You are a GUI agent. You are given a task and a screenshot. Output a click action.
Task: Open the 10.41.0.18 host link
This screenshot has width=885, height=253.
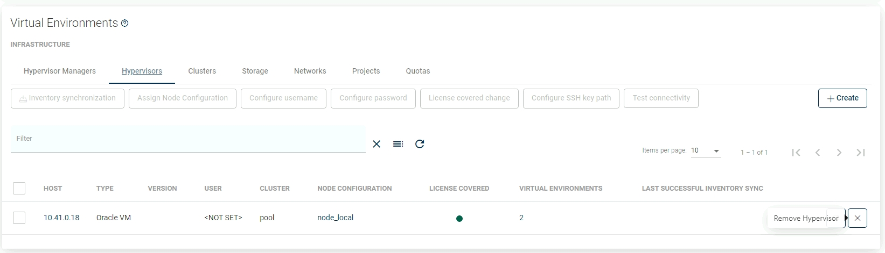(x=61, y=218)
